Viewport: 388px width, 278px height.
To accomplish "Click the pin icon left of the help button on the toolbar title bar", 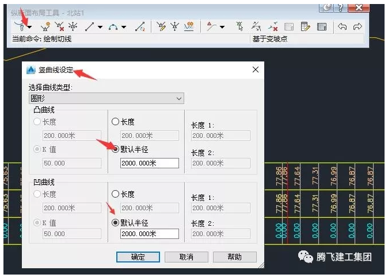I will 326,7.
